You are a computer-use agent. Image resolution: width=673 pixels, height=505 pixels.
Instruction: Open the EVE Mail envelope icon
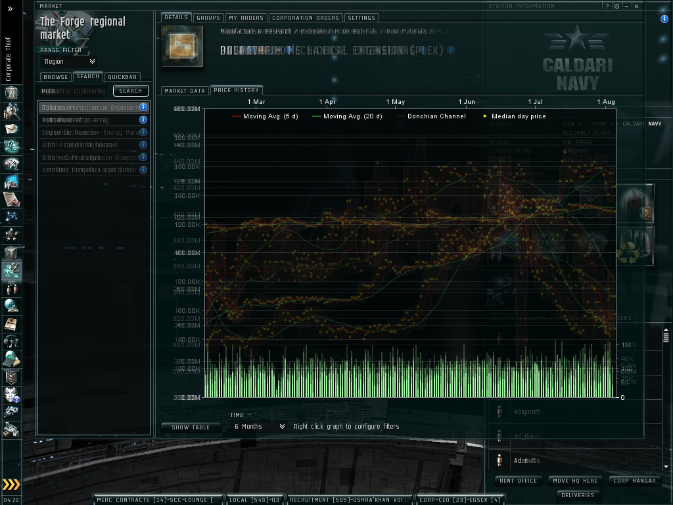click(11, 128)
